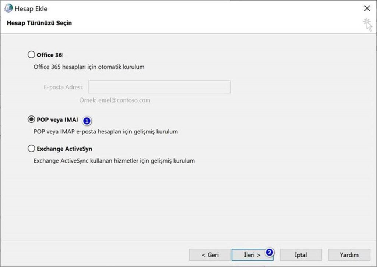The width and height of the screenshot is (377, 267).
Task: Click the cursor-sparkle wizard icon at top right
Action: (x=368, y=25)
